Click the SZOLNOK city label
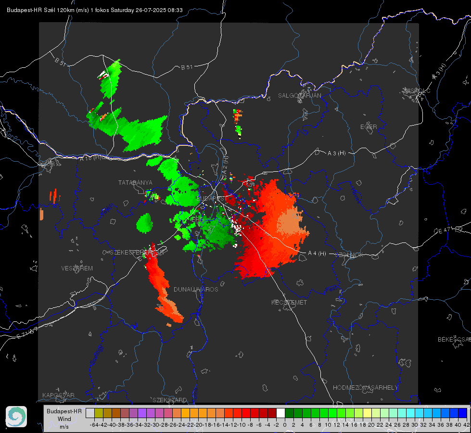The width and height of the screenshot is (471, 433). coord(349,255)
